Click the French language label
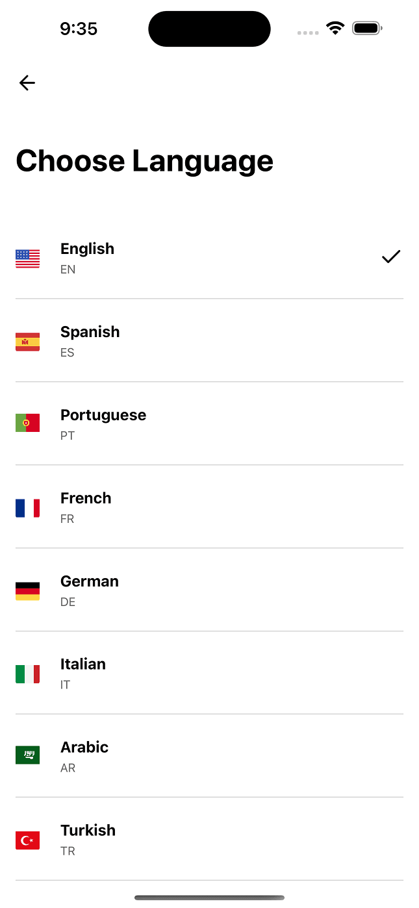419x908 pixels. click(86, 498)
